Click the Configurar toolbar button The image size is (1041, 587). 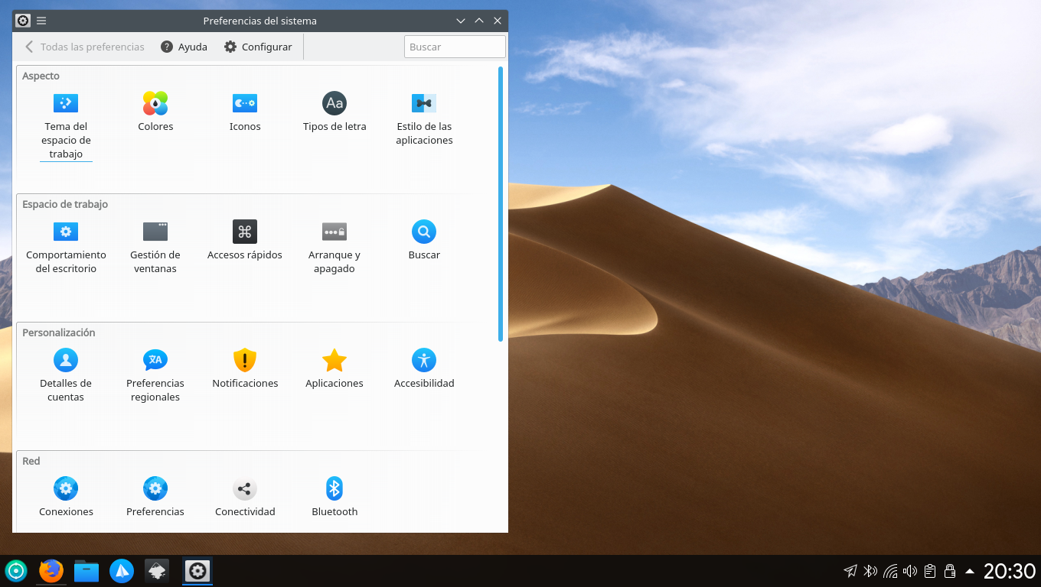258,47
